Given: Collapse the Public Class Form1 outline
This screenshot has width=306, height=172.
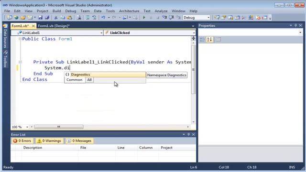Looking at the screenshot, I should click(20, 39).
